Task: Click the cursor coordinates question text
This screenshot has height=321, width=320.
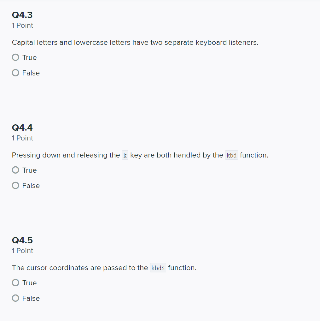Action: point(104,268)
